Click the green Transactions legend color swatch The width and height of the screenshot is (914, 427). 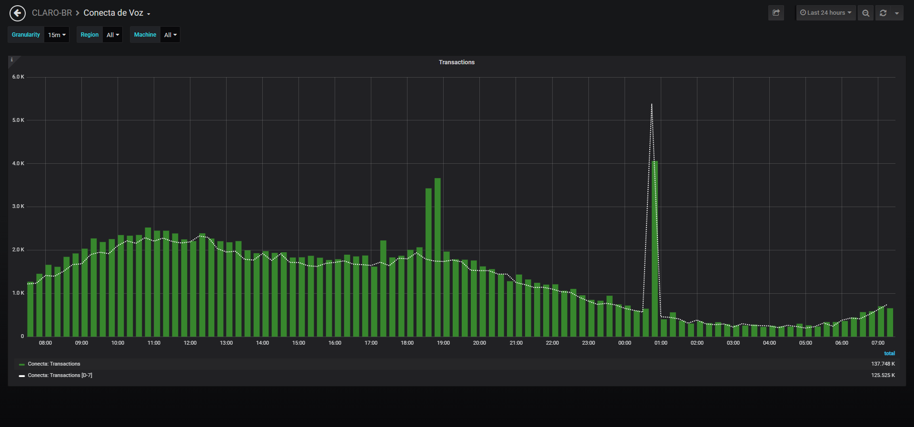click(x=22, y=365)
